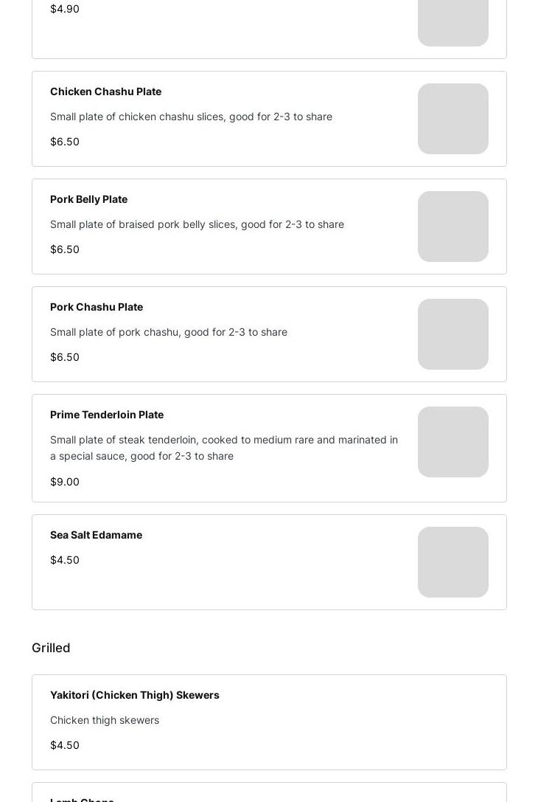Select the Chicken Chashu Plate title

tap(105, 91)
